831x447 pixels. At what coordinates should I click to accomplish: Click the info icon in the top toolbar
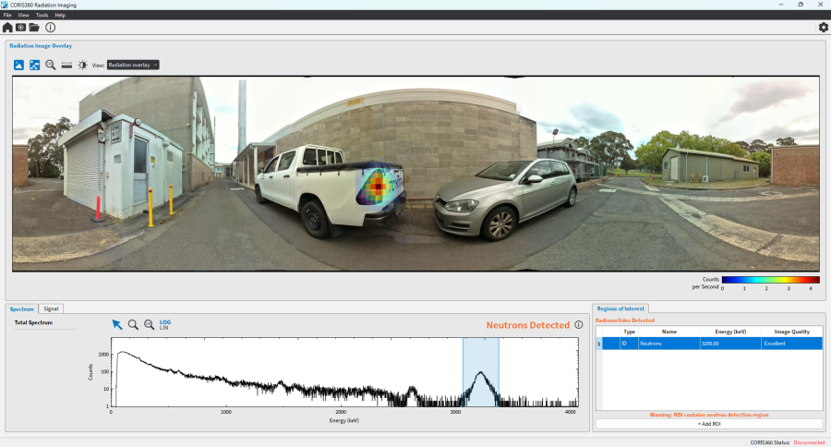click(x=51, y=27)
